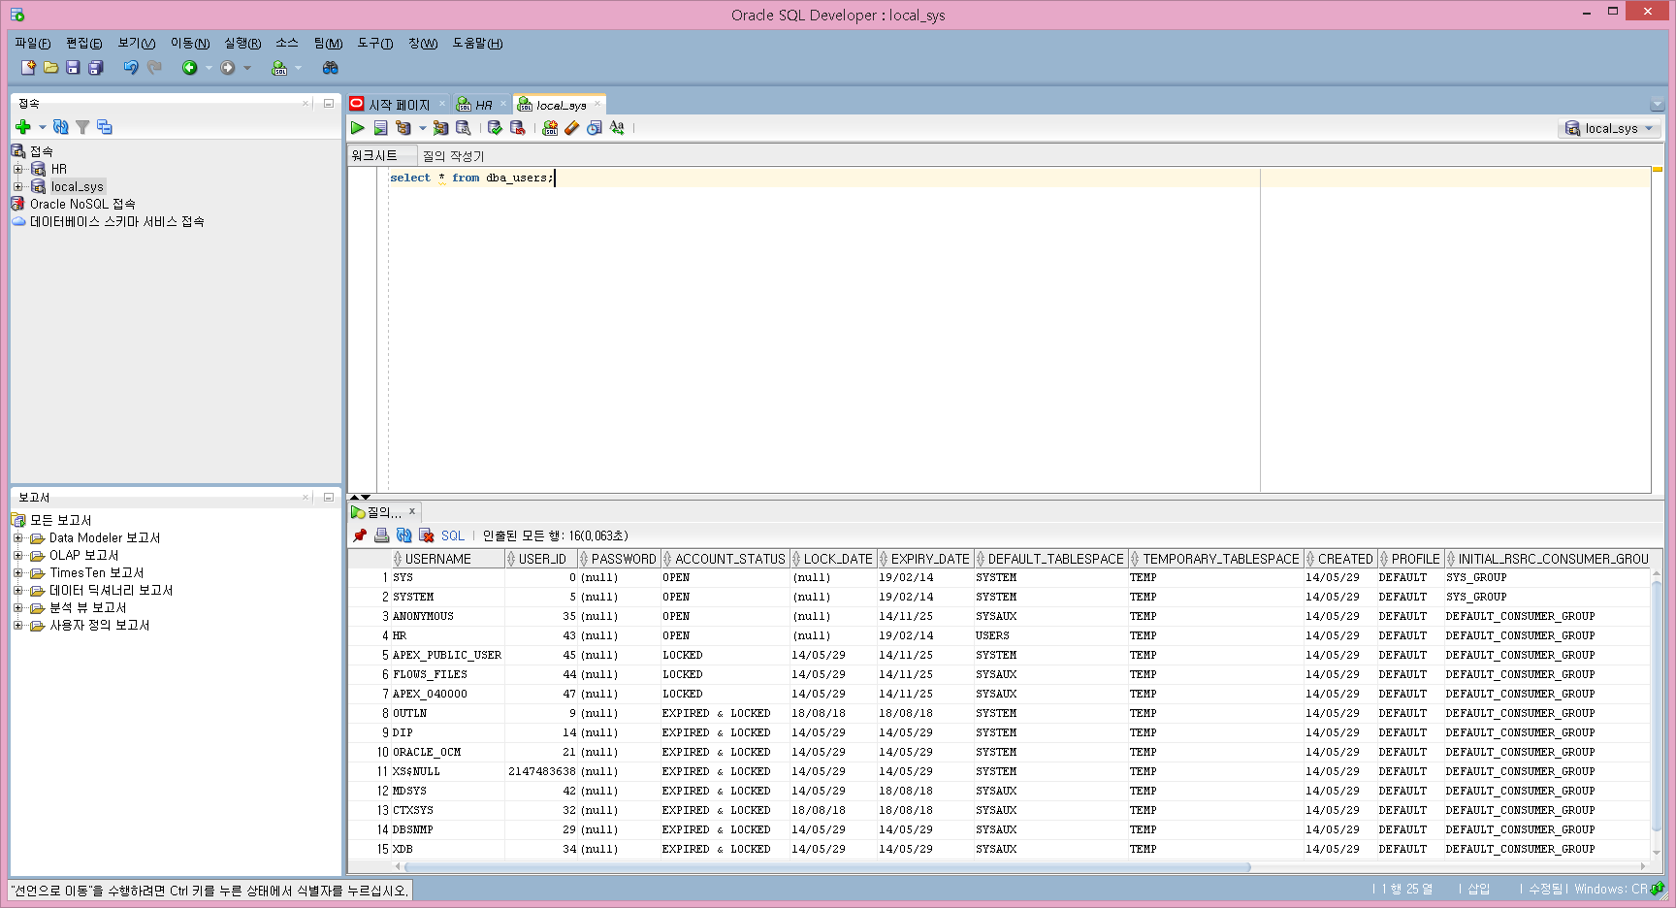Click in the SQL editor on the select statement
Viewport: 1676px width, 908px height.
pos(471,178)
